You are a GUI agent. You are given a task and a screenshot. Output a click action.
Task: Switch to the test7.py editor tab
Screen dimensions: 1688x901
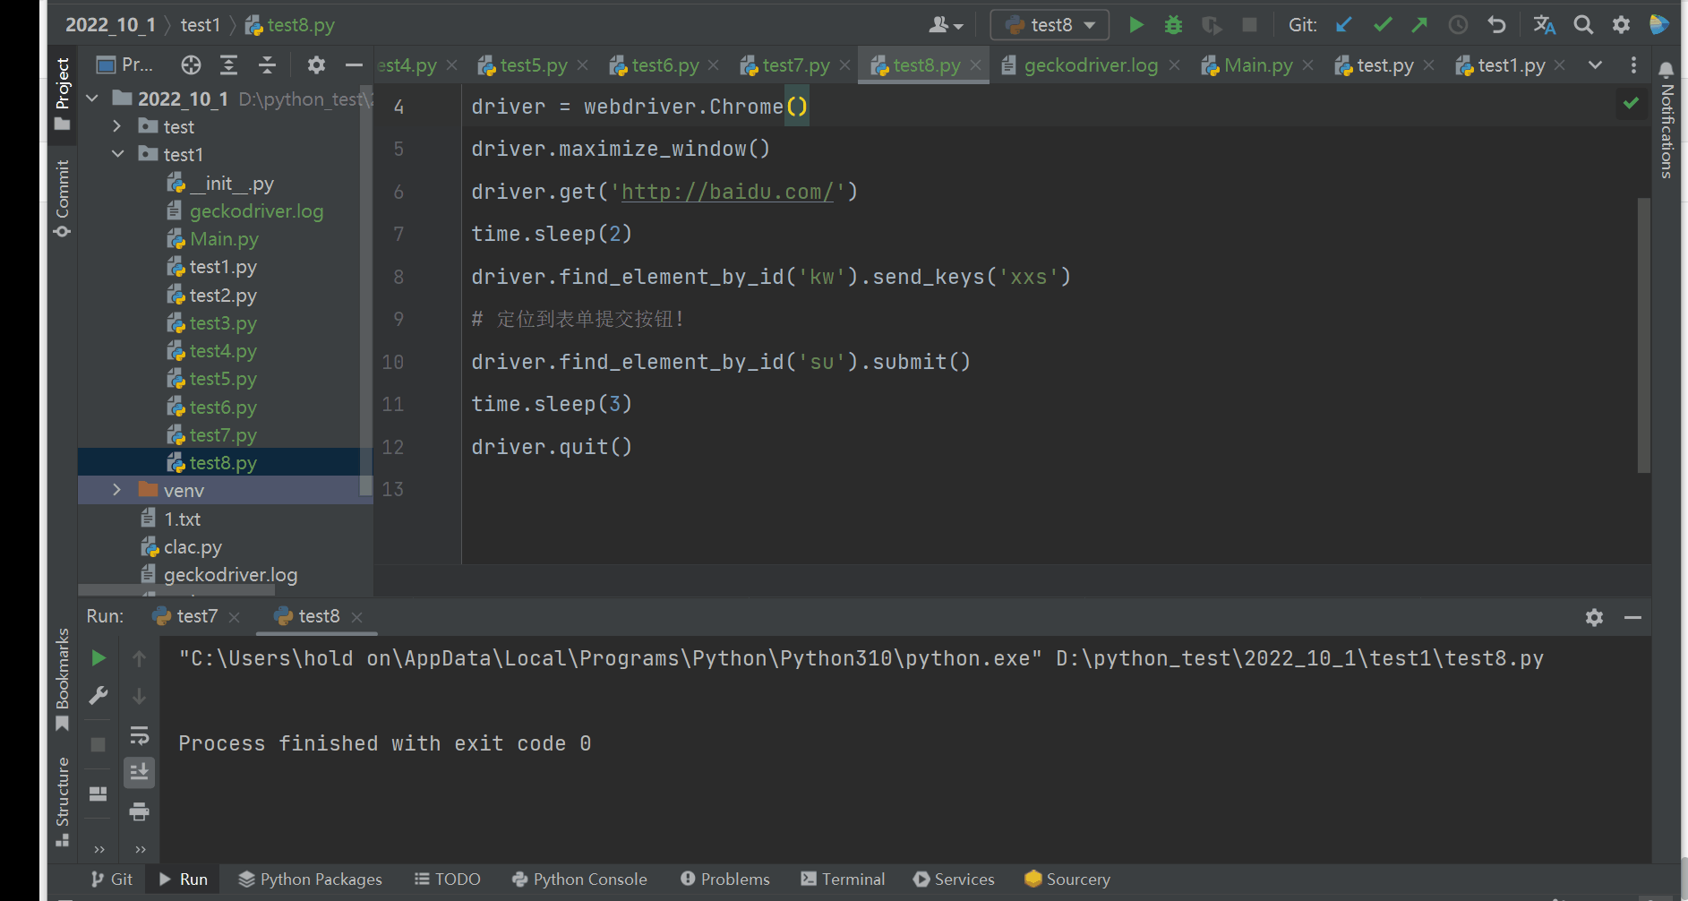(x=795, y=64)
